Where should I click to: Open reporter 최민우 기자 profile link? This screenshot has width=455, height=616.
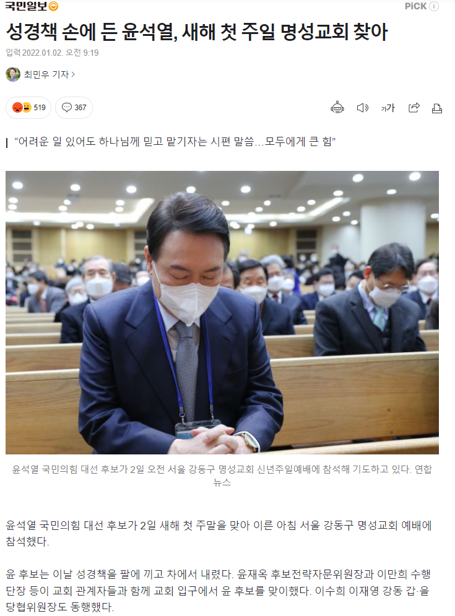click(46, 74)
